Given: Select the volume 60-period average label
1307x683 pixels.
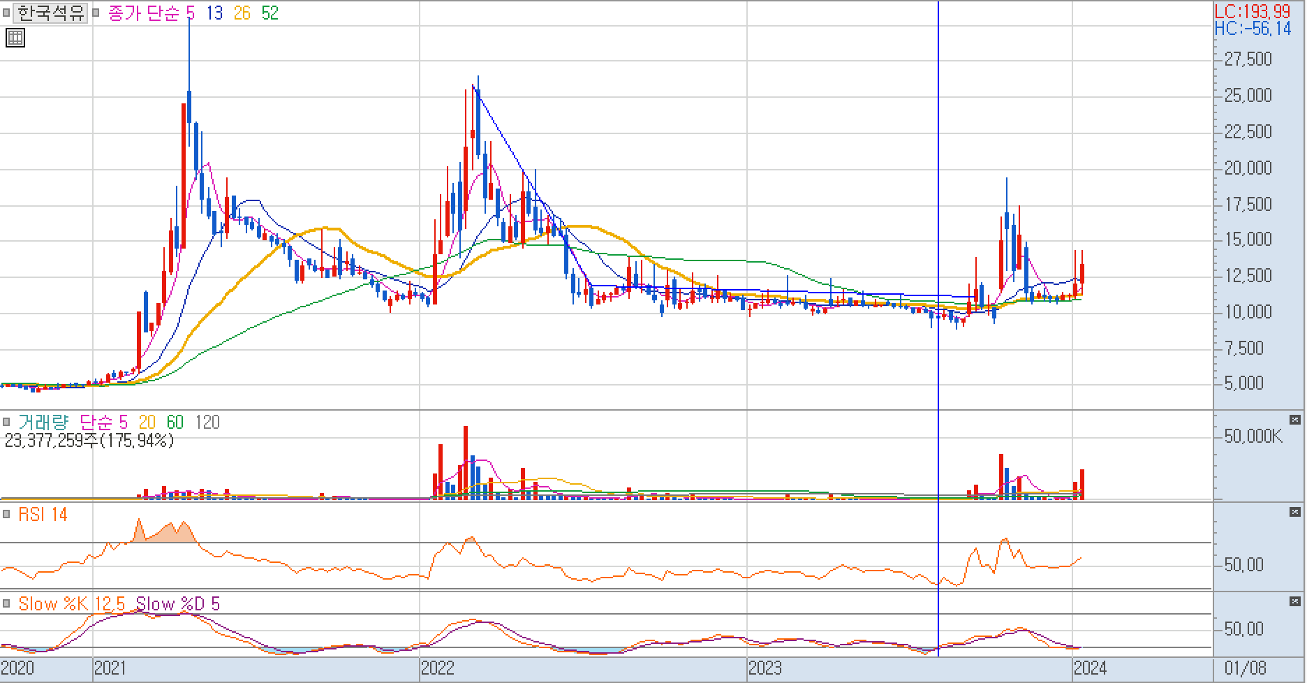Looking at the screenshot, I should (175, 422).
